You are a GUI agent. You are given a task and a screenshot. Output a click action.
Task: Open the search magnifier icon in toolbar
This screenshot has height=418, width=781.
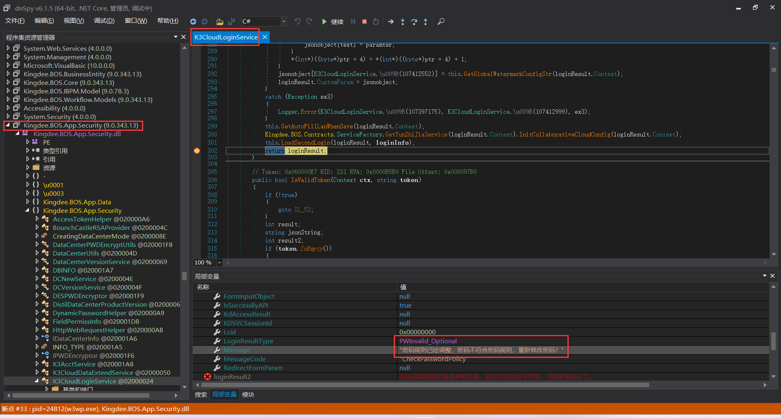(441, 22)
